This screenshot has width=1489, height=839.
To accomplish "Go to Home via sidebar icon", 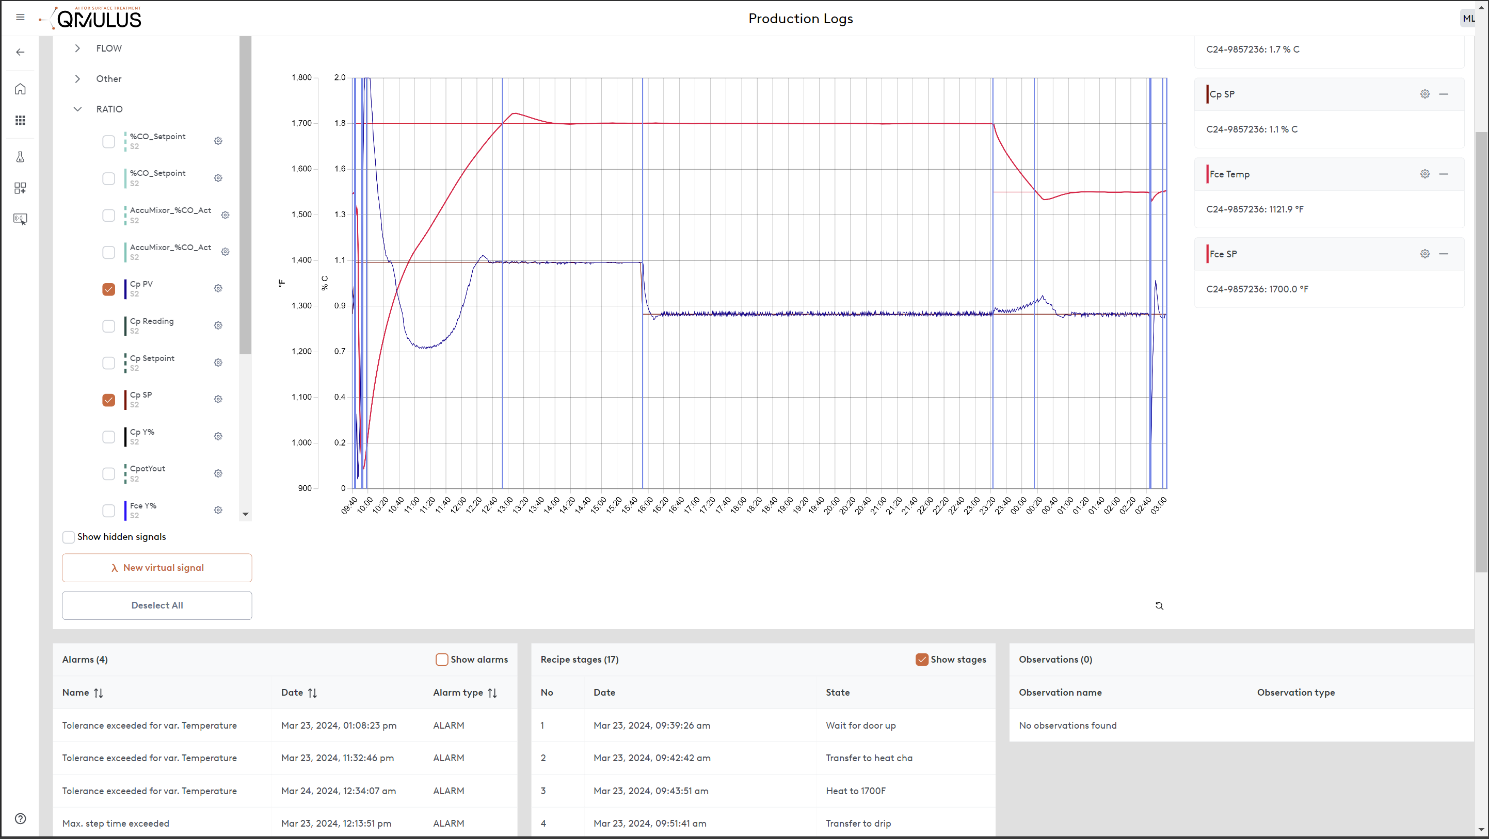I will pyautogui.click(x=20, y=89).
